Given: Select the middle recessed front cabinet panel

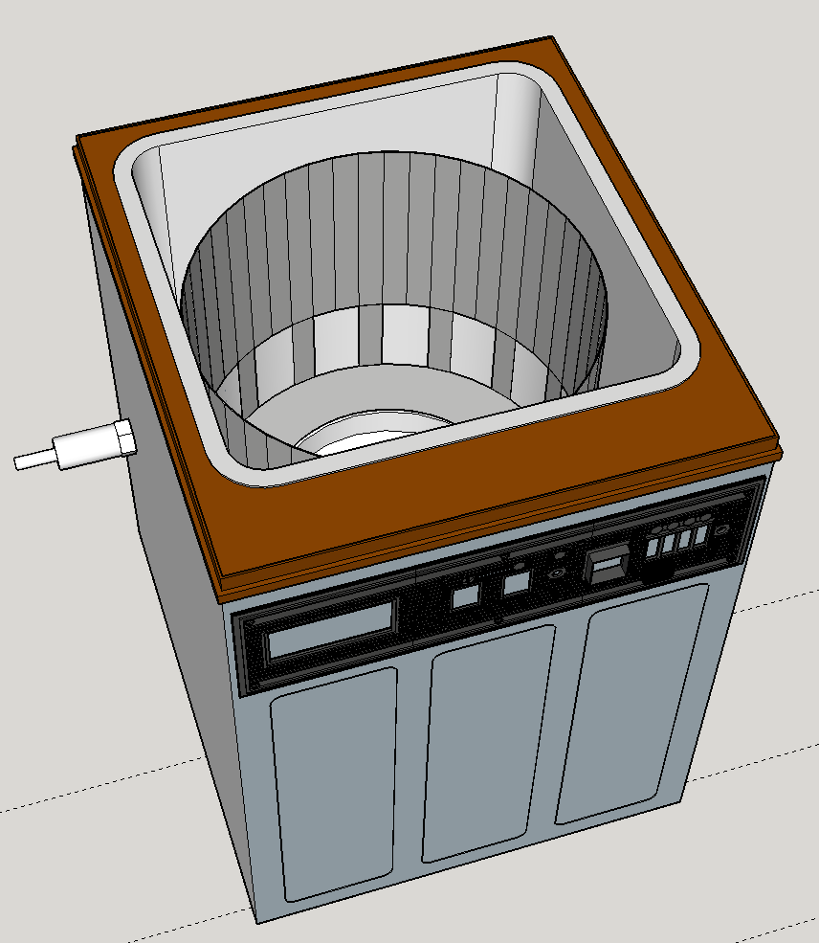Looking at the screenshot, I should tap(491, 739).
